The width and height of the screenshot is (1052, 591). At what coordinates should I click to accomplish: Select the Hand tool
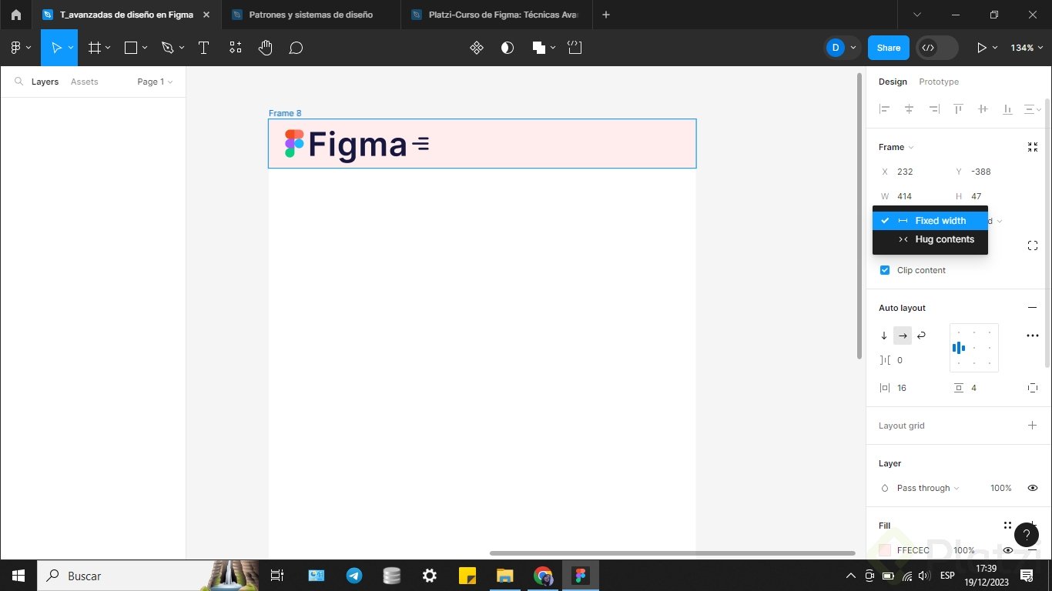pos(266,48)
